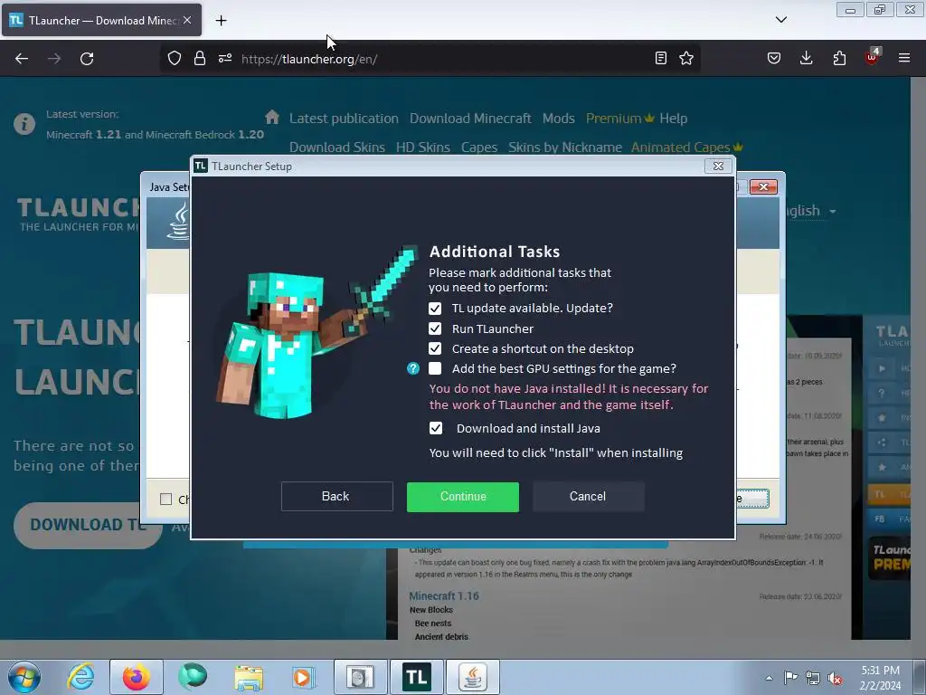Toggle 'Create a shortcut on the desktop'

pos(435,348)
